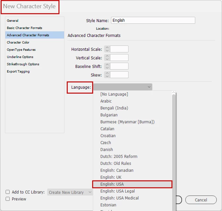This screenshot has width=222, height=211.
Task: Click the Horizontal Scale input field
Action: click(x=119, y=49)
